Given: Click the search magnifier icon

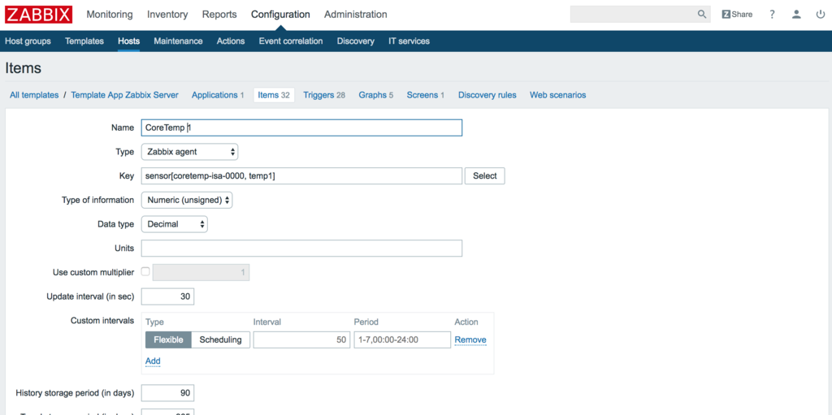Looking at the screenshot, I should pos(701,15).
